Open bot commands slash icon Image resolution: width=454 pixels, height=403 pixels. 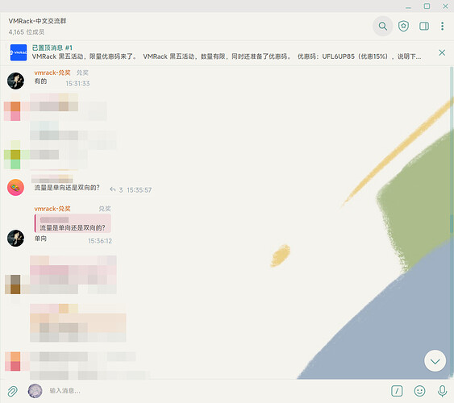click(x=397, y=391)
